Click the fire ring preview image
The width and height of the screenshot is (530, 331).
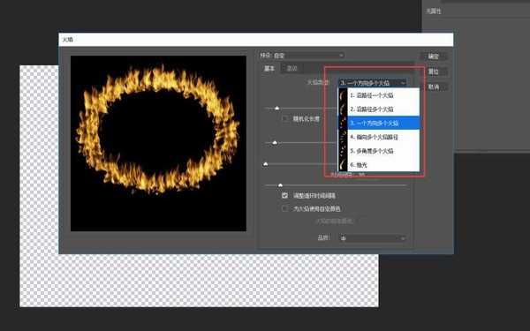click(x=158, y=144)
